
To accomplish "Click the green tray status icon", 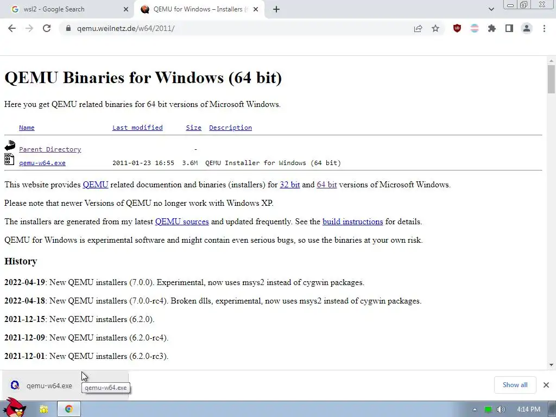I will pyautogui.click(x=488, y=409).
